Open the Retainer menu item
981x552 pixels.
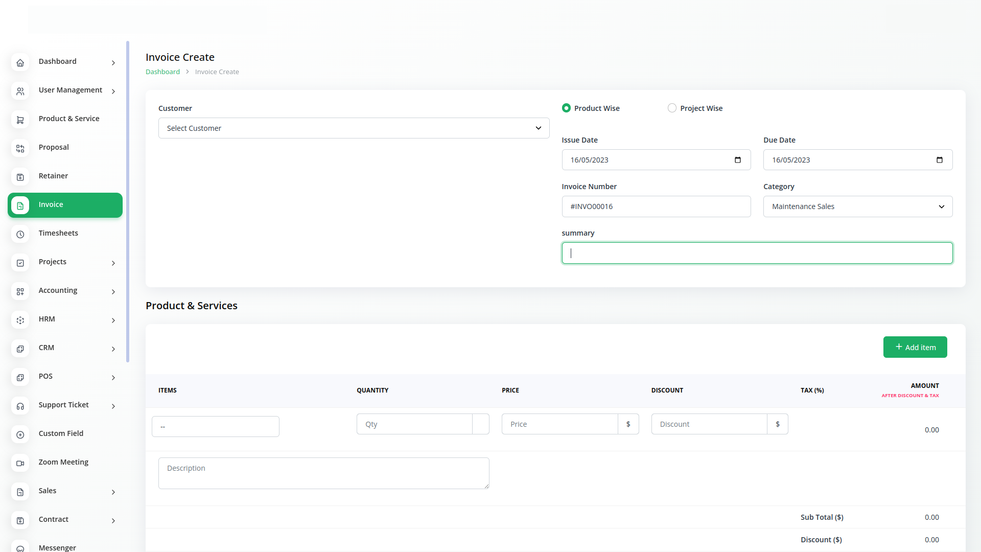53,176
